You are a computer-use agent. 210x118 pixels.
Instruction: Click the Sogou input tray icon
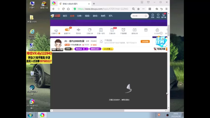(159, 115)
